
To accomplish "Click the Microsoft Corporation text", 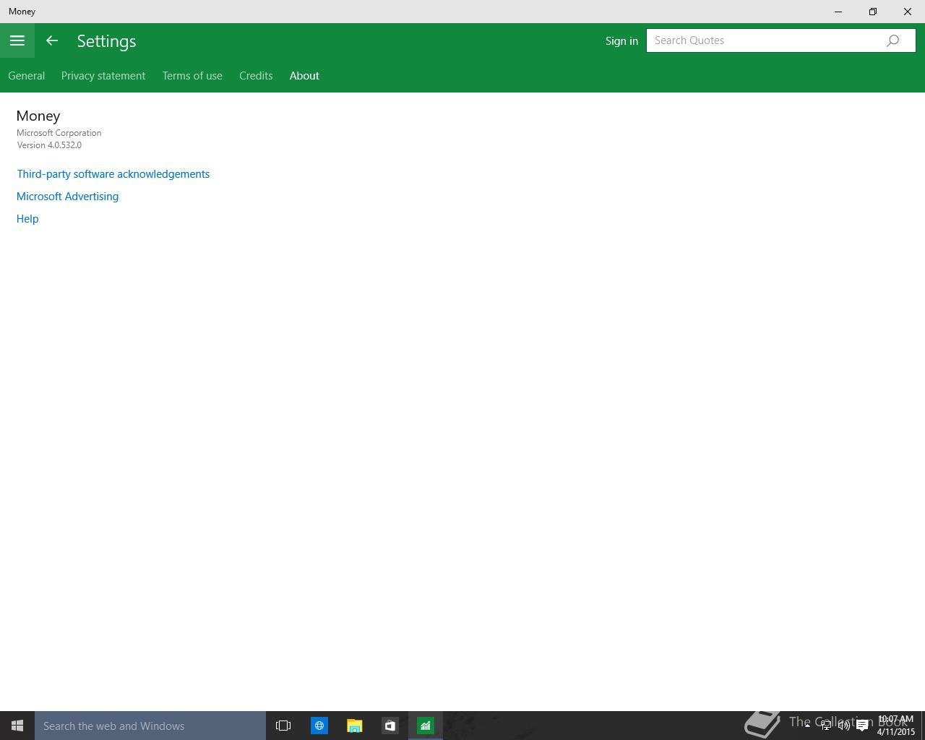I will click(59, 133).
